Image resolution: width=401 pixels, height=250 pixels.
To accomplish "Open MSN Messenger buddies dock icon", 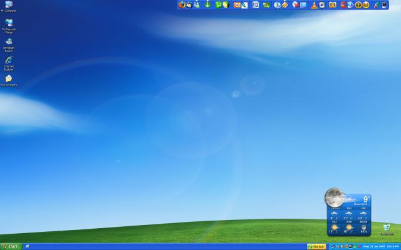I will coord(197,5).
